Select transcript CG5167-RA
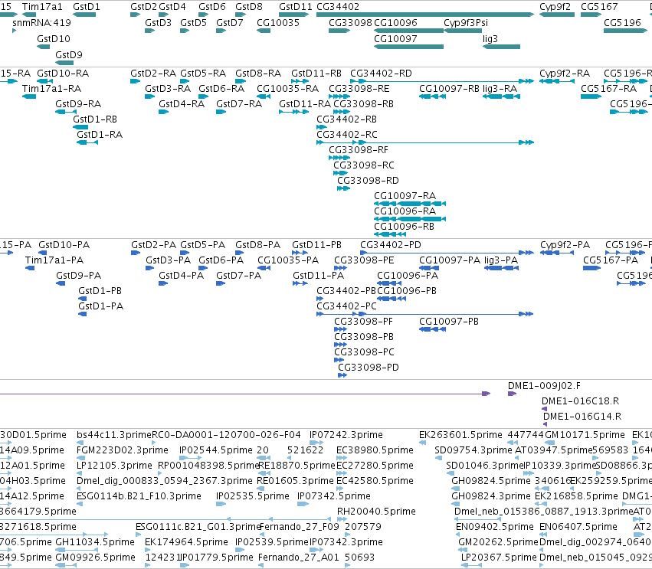Viewport: 652px width, 569px height. tap(591, 96)
